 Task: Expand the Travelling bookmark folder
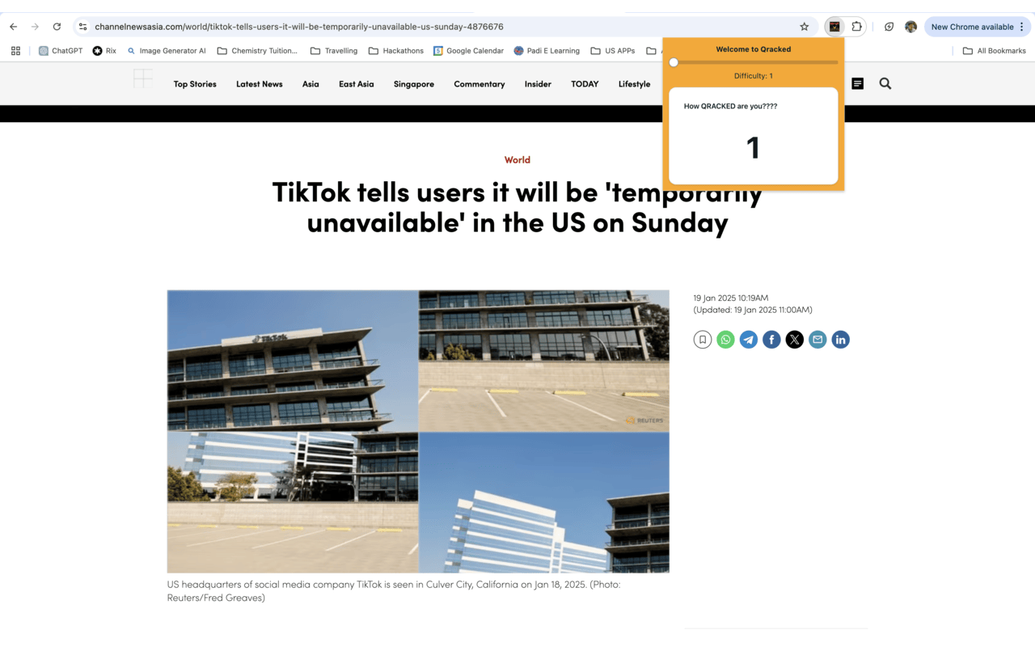334,50
